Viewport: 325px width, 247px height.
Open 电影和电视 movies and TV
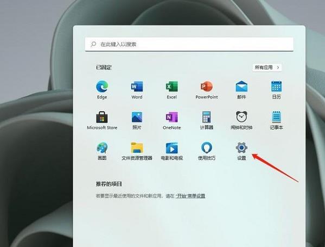(x=171, y=151)
